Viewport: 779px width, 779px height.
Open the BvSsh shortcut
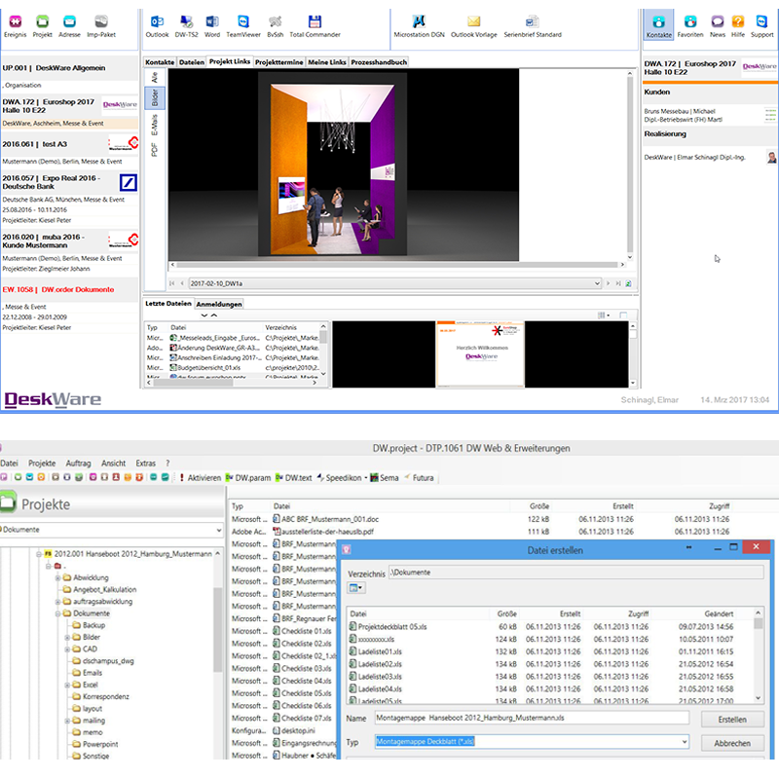click(276, 26)
